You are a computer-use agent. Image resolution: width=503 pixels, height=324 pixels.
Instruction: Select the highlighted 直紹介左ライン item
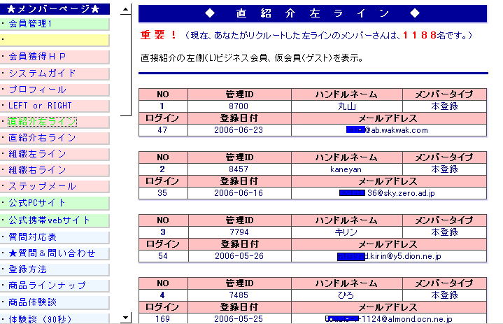pyautogui.click(x=42, y=122)
